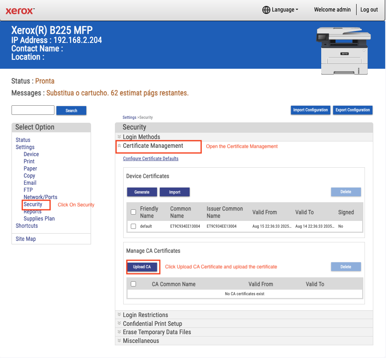Toggle select-all checkbox in CA Certificates header
The width and height of the screenshot is (386, 358).
[x=134, y=284]
